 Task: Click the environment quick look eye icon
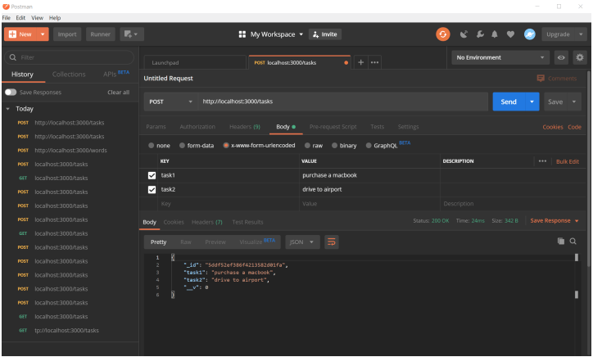(563, 58)
